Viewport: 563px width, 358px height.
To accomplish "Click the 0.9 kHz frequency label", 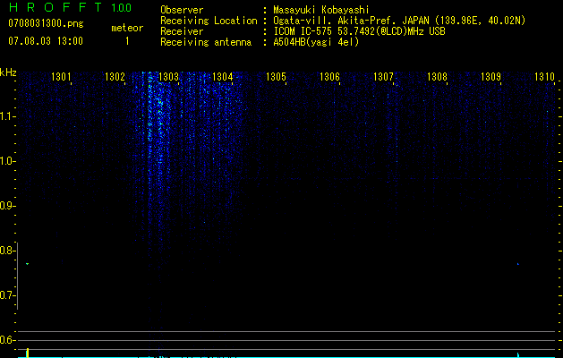I will pos(6,206).
